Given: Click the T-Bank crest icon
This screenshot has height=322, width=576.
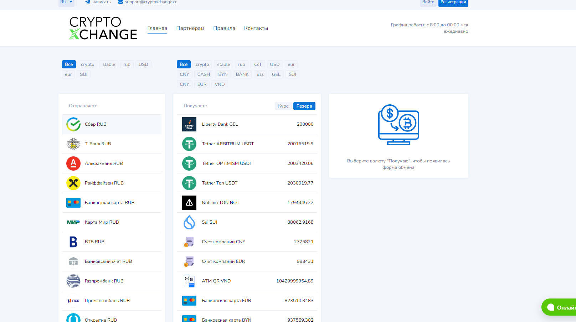Looking at the screenshot, I should coord(73,144).
